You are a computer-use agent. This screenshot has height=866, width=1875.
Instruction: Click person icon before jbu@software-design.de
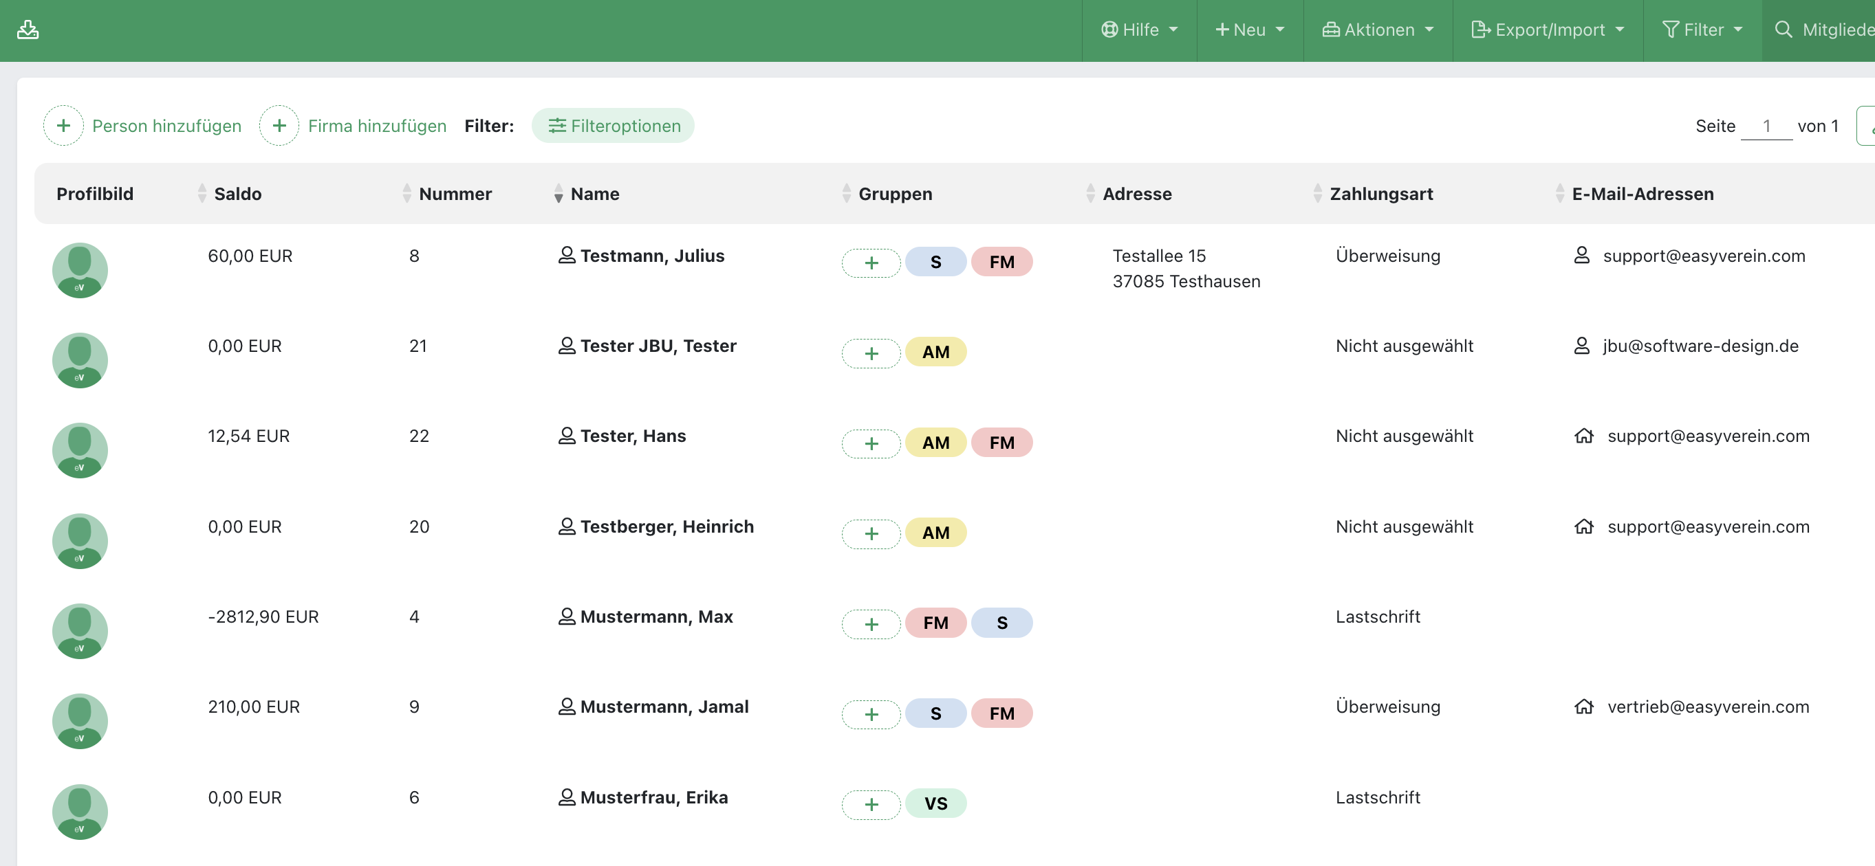(x=1582, y=346)
